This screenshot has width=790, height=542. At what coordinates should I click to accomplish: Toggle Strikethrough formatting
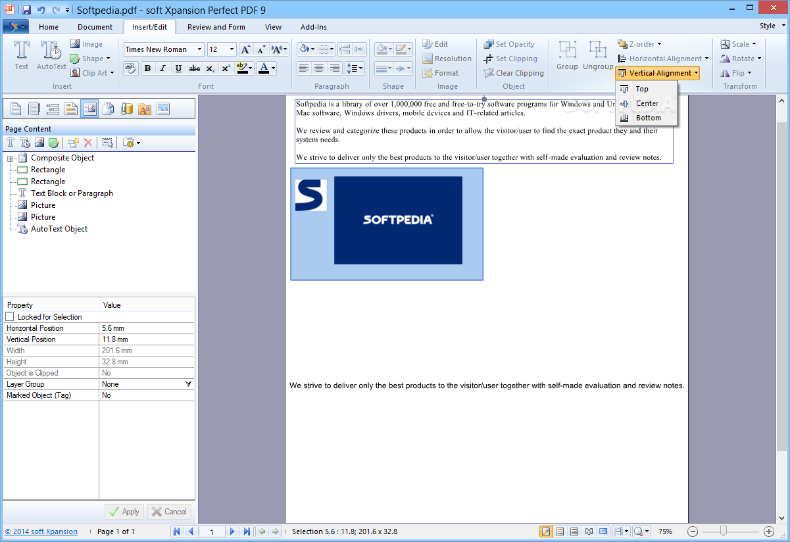pyautogui.click(x=195, y=68)
